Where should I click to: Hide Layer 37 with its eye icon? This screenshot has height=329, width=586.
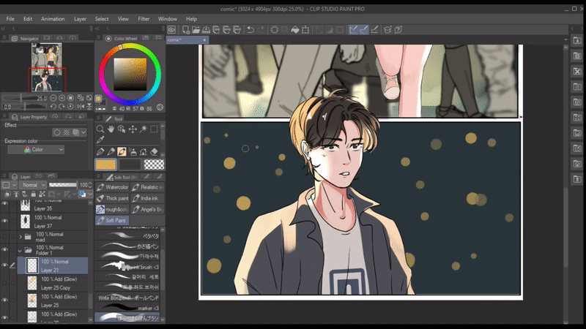coord(5,222)
